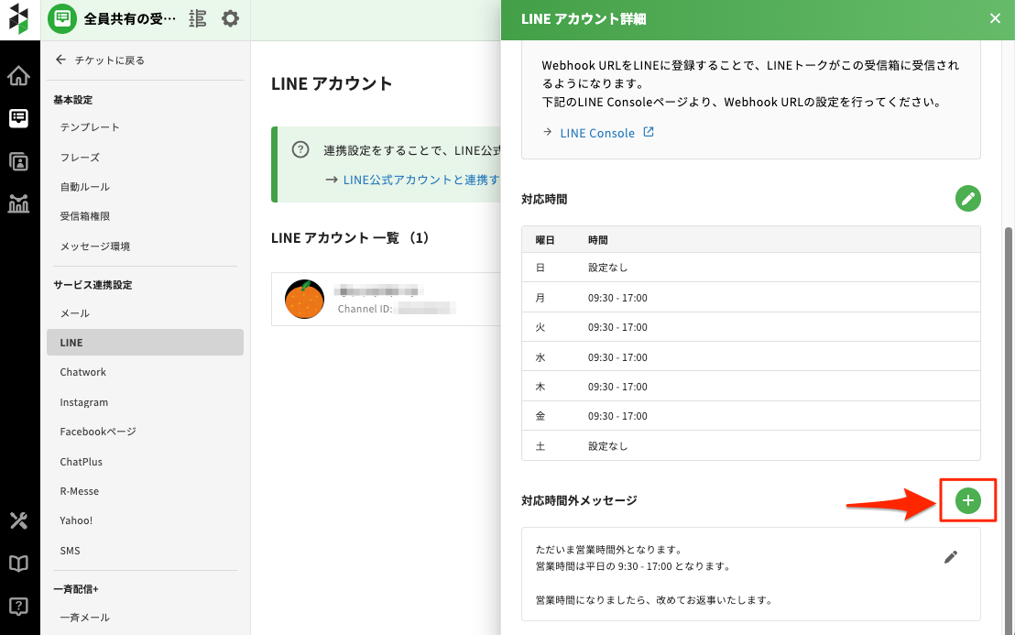Image resolution: width=1015 pixels, height=635 pixels.
Task: Open Chatwork integration settings
Action: pyautogui.click(x=82, y=372)
